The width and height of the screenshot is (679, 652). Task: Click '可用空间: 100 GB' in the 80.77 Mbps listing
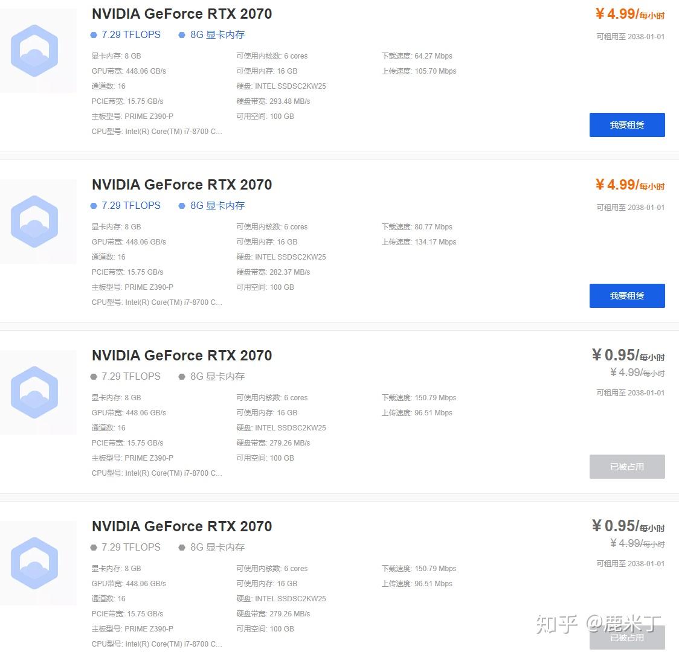(x=265, y=287)
